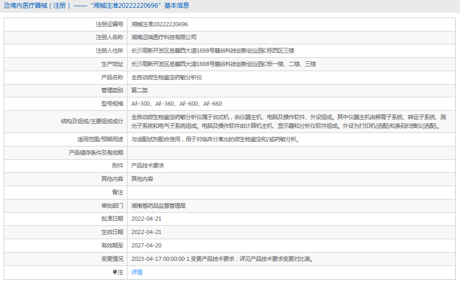Click approval department 湖南省药品监督管理局
The height and width of the screenshot is (283, 460).
coord(158,206)
